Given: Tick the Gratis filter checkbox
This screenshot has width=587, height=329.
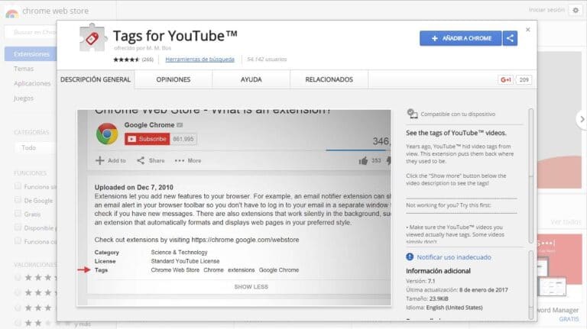Looking at the screenshot, I should (18, 214).
